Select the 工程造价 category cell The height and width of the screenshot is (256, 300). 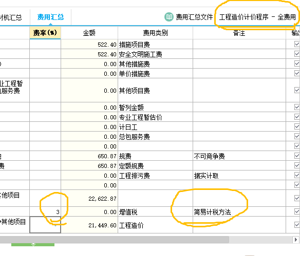(155, 225)
